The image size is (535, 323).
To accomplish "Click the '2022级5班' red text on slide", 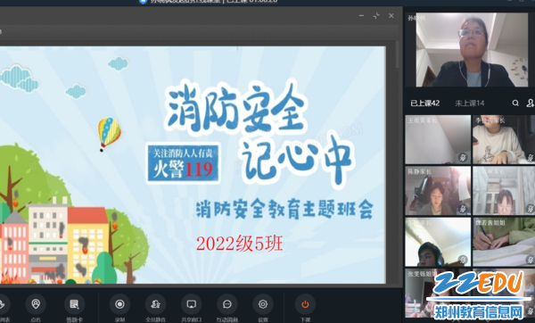I will tap(240, 244).
